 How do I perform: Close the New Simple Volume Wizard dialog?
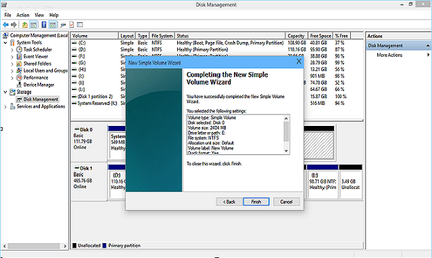point(299,62)
